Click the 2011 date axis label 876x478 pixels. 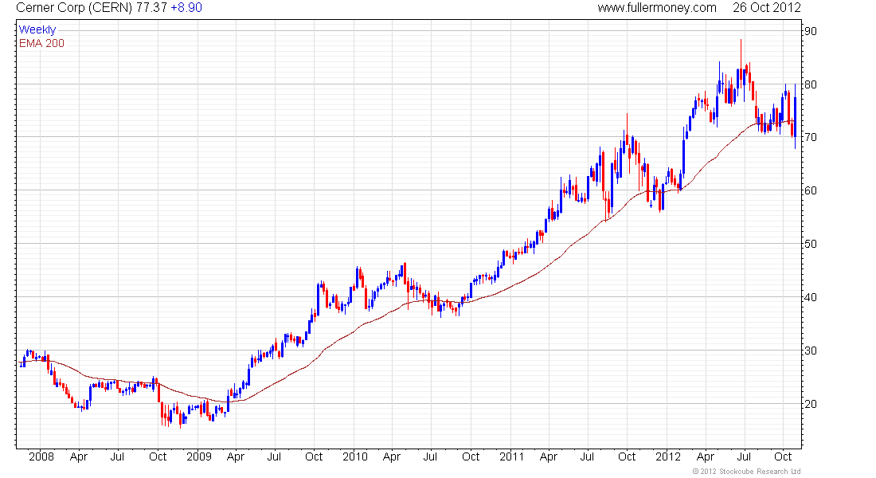512,456
